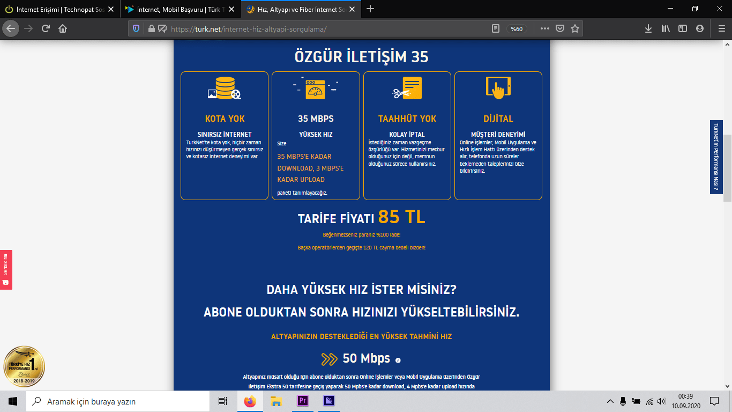Click the battery tray icon
The height and width of the screenshot is (412, 732).
click(x=636, y=401)
